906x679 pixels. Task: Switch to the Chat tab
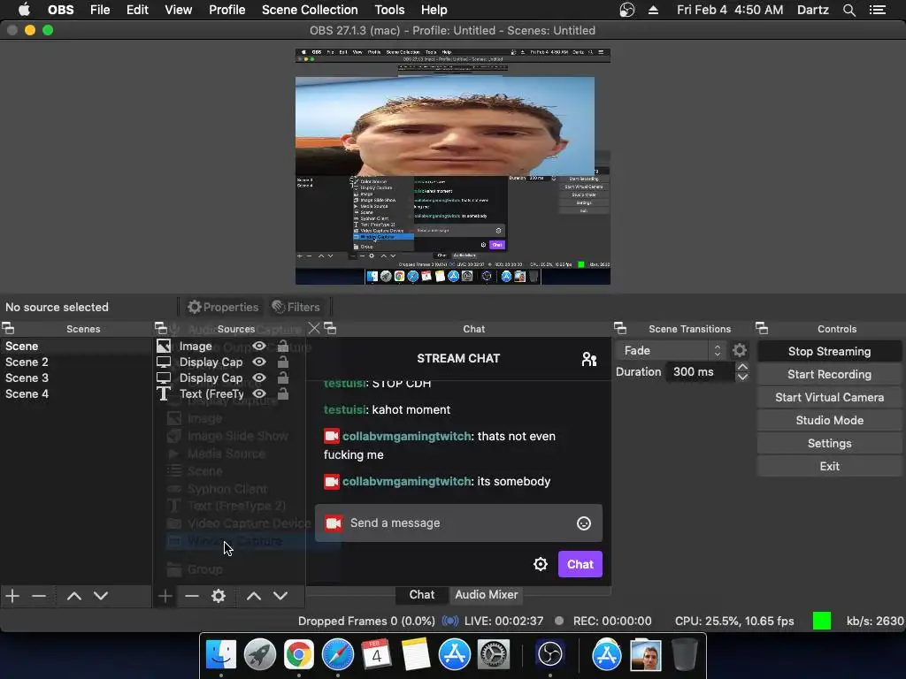coord(422,595)
